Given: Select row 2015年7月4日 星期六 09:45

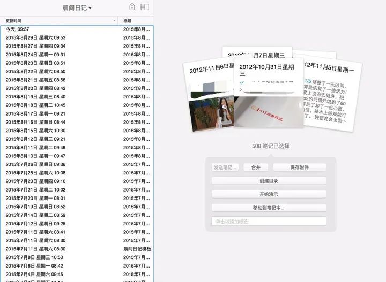Looking at the screenshot, I should pos(77,275).
